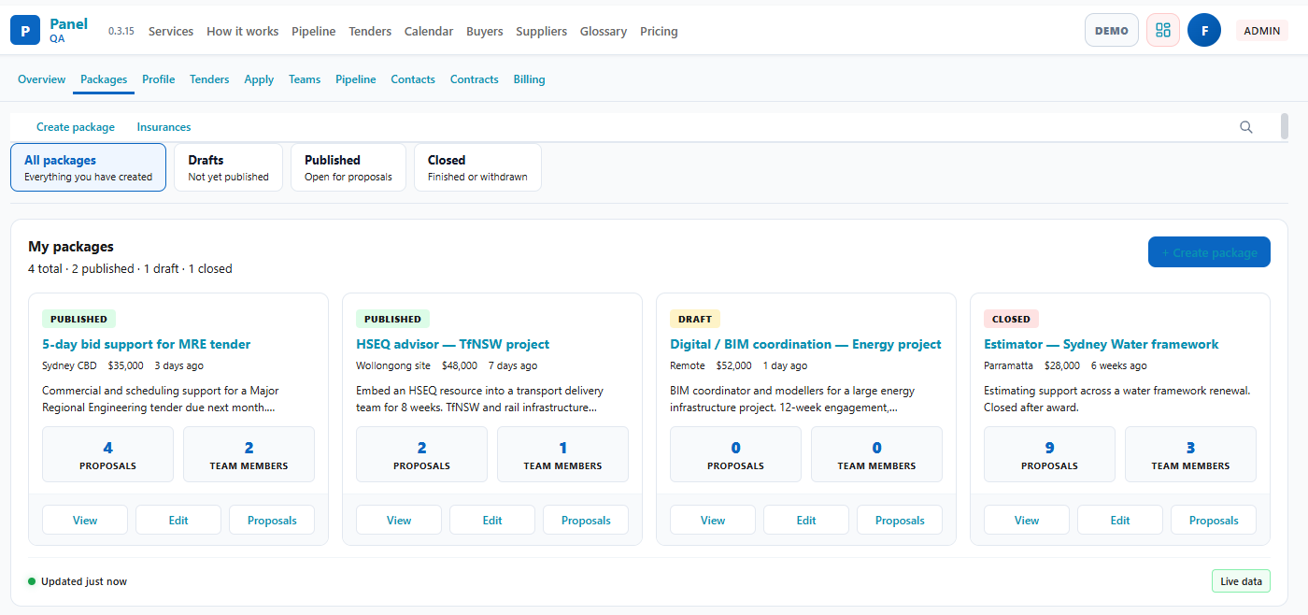Click 4 Proposals stat on 5-day bid
The height and width of the screenshot is (615, 1308).
coord(108,454)
